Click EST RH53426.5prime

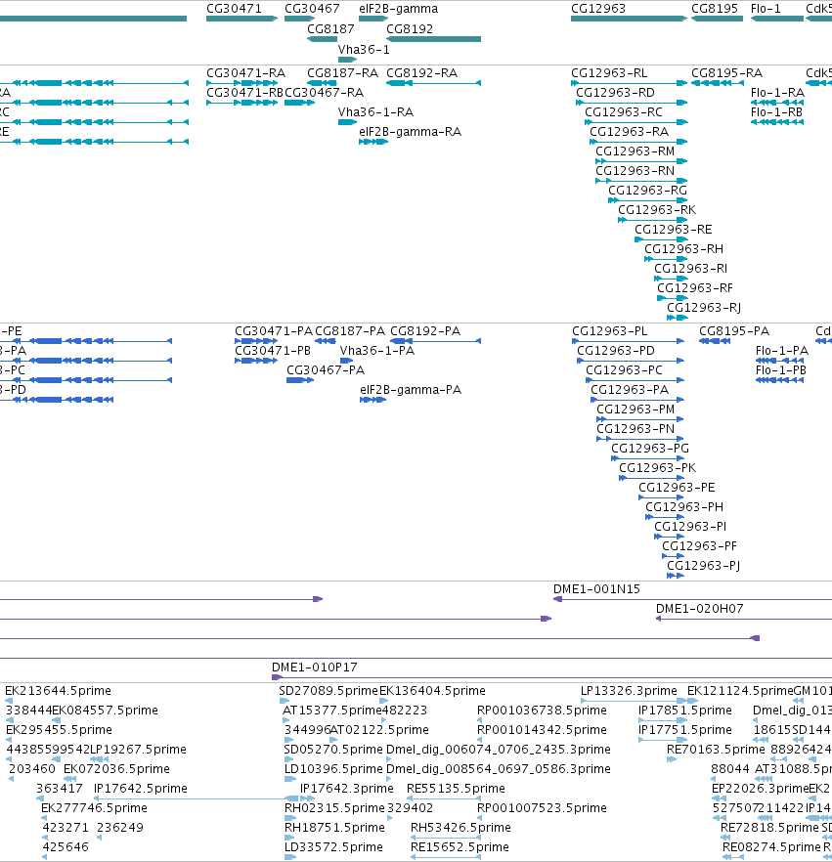(x=460, y=828)
